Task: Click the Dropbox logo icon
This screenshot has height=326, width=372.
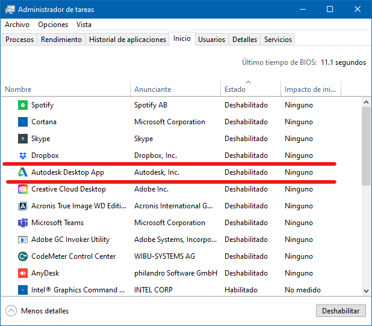Action: tap(23, 155)
